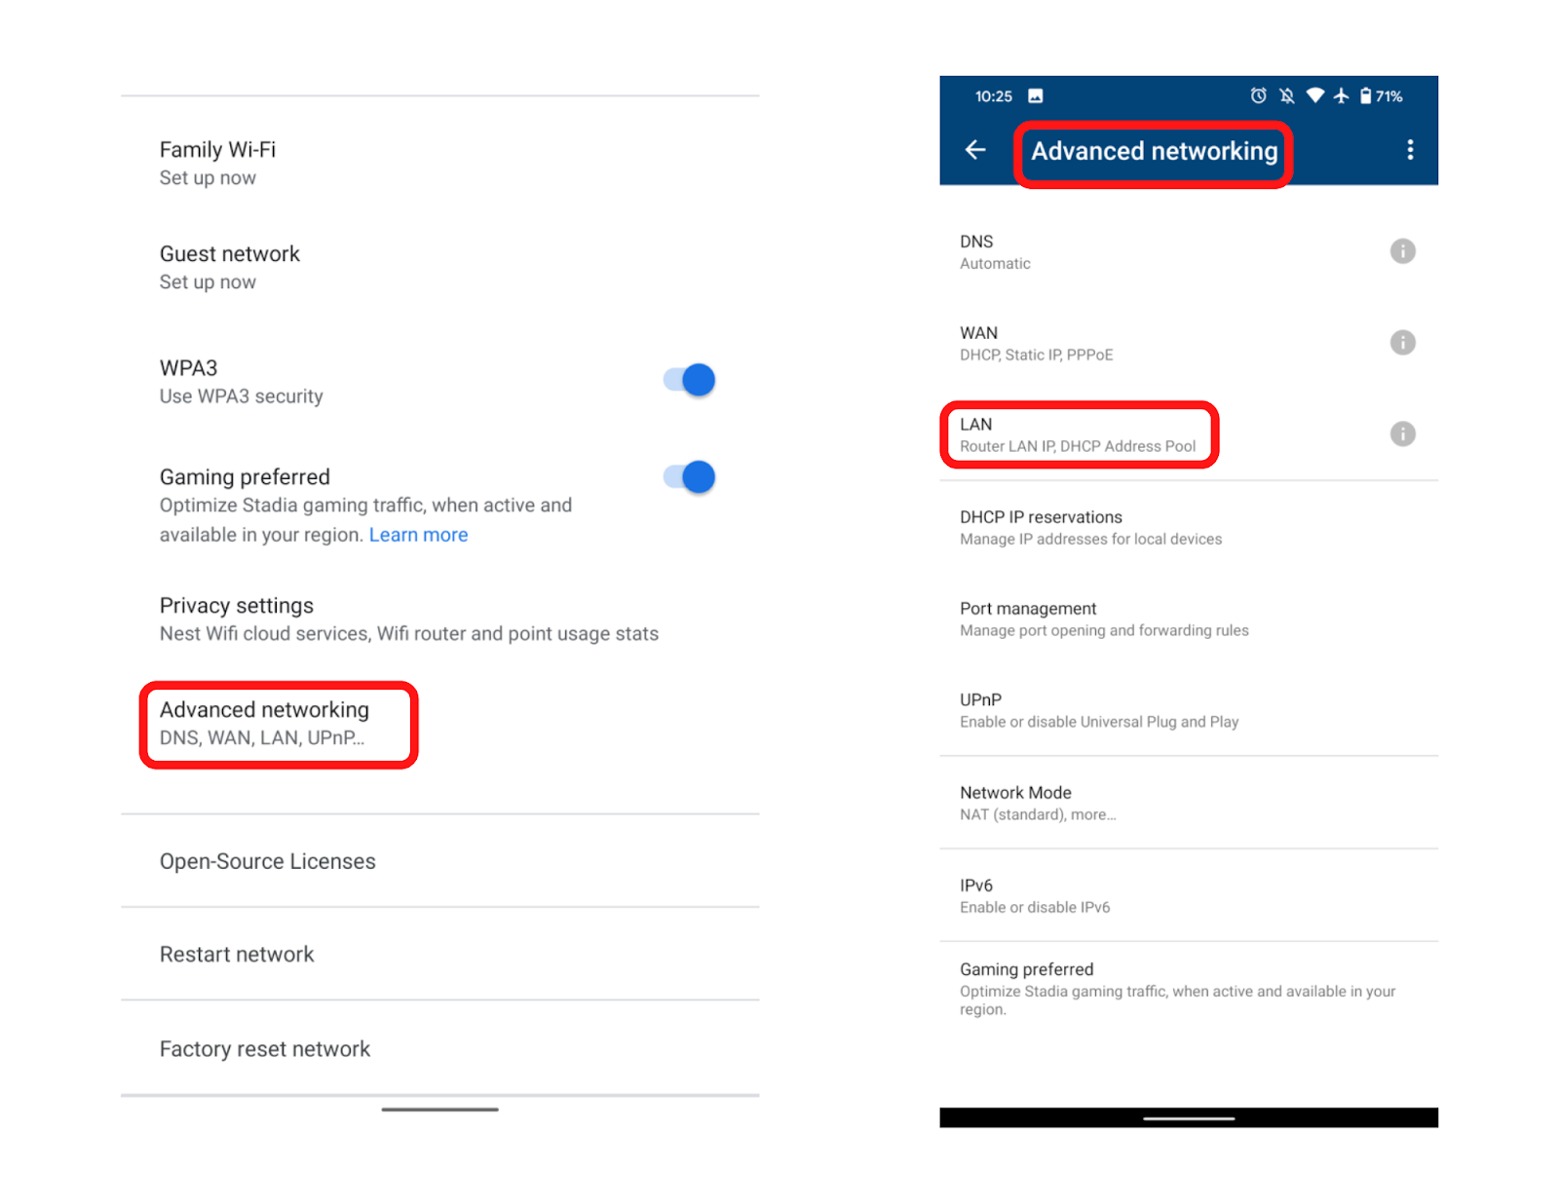Open LAN Router LAN IP setting
Viewport: 1559px width, 1204px height.
(x=1189, y=434)
